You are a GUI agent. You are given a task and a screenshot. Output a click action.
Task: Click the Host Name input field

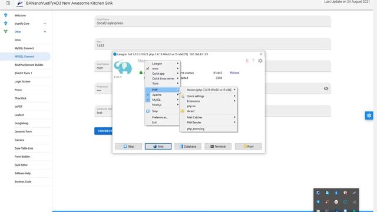(213, 21)
